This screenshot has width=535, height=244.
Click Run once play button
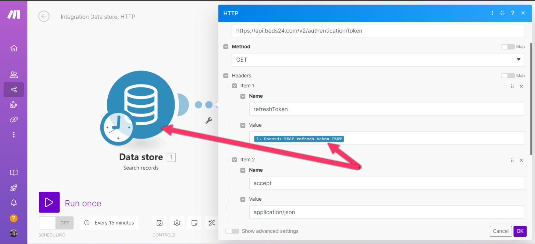tap(49, 202)
